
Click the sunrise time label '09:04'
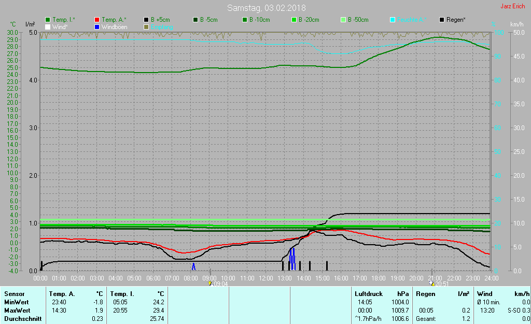pos(220,284)
